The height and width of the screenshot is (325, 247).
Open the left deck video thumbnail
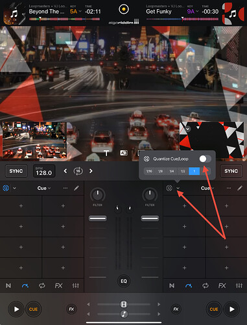(34, 140)
